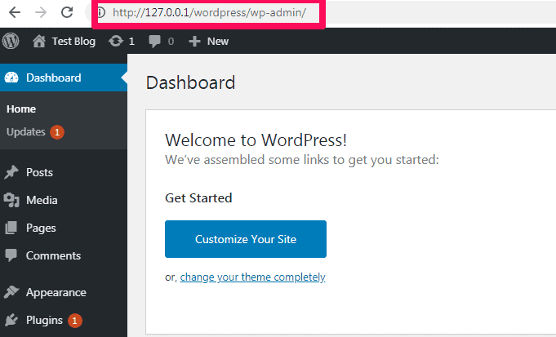Click the Media sidebar icon
This screenshot has width=556, height=337.
[11, 200]
